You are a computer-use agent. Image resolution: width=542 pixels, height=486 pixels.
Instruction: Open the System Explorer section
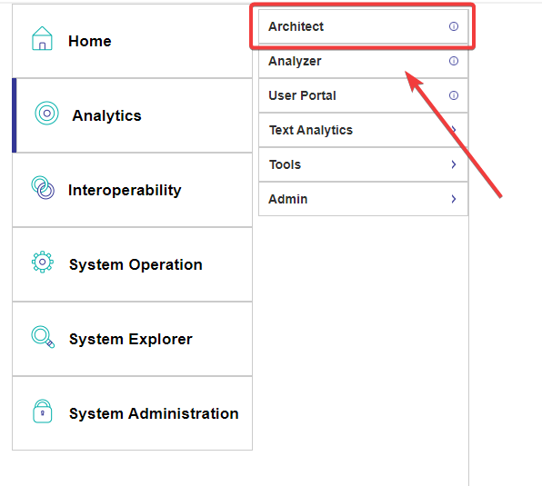133,340
